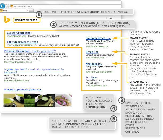Click the magnifier search button

coord(111,19)
